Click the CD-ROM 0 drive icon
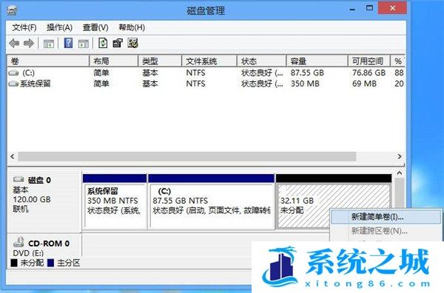The width and height of the screenshot is (444, 293). [18, 242]
